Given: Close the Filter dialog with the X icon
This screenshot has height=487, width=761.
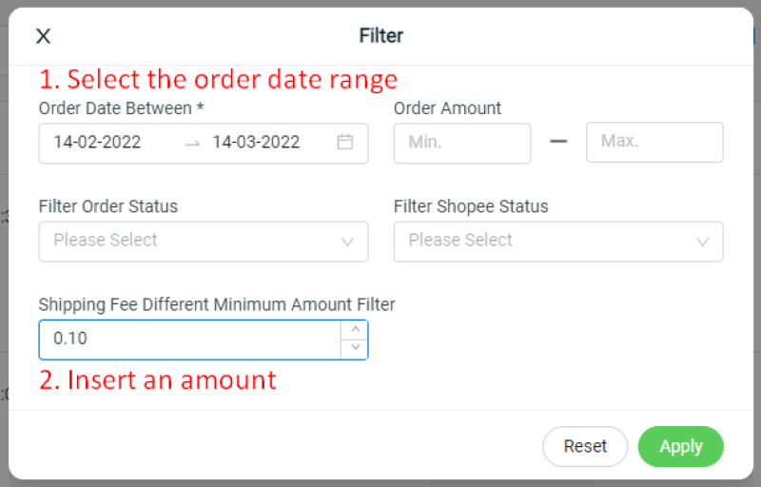Looking at the screenshot, I should click(43, 36).
